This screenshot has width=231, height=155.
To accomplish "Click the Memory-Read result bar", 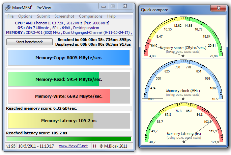I will click(x=69, y=79).
